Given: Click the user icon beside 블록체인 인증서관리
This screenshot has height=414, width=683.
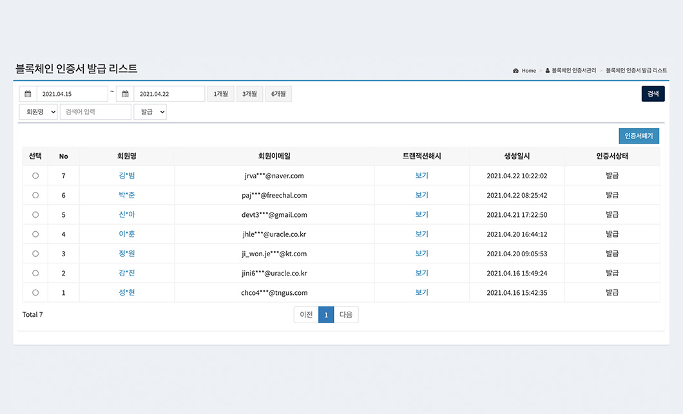Looking at the screenshot, I should click(x=548, y=71).
